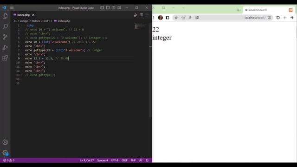Open the browser profile avatar
297x167 pixels.
coord(161,18)
